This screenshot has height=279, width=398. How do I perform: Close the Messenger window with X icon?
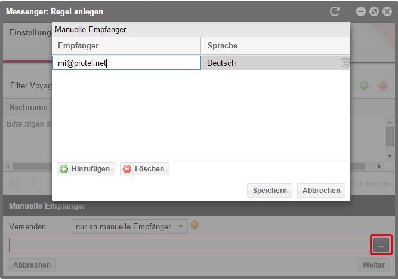click(x=387, y=11)
